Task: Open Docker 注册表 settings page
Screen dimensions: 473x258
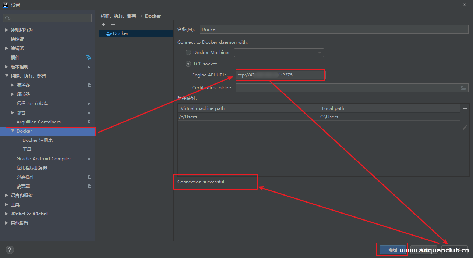Action: pyautogui.click(x=38, y=140)
